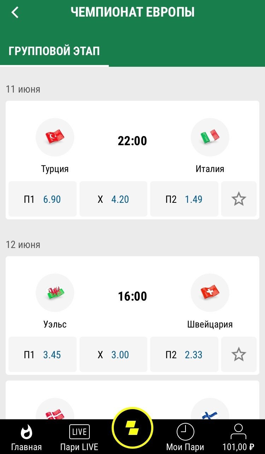Screen dimensions: 265x454
Task: Tap the Switzerland flag icon
Action: [x=210, y=293]
